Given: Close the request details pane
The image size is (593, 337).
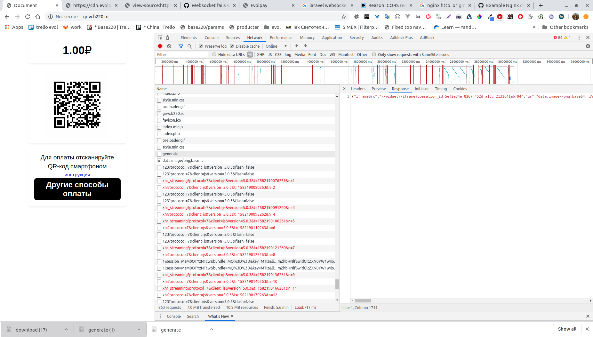Looking at the screenshot, I should click(344, 89).
